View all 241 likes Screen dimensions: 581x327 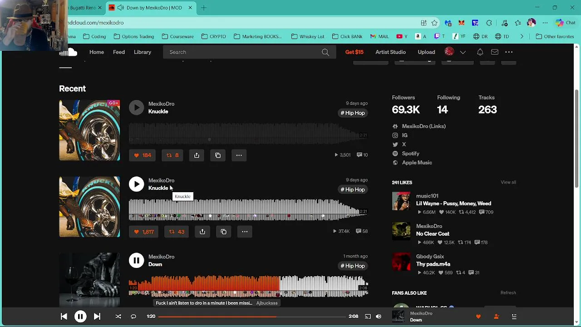click(508, 182)
